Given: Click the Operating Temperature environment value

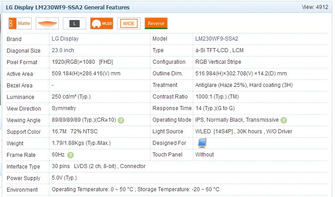Looking at the screenshot, I should pos(136,189).
